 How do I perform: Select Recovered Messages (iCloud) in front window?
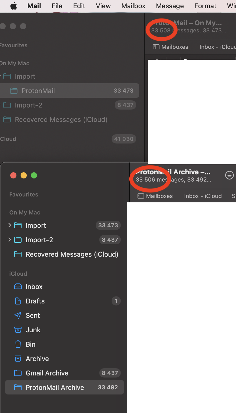tap(64, 254)
